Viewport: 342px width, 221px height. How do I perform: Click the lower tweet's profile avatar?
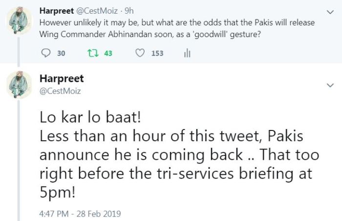[x=19, y=87]
